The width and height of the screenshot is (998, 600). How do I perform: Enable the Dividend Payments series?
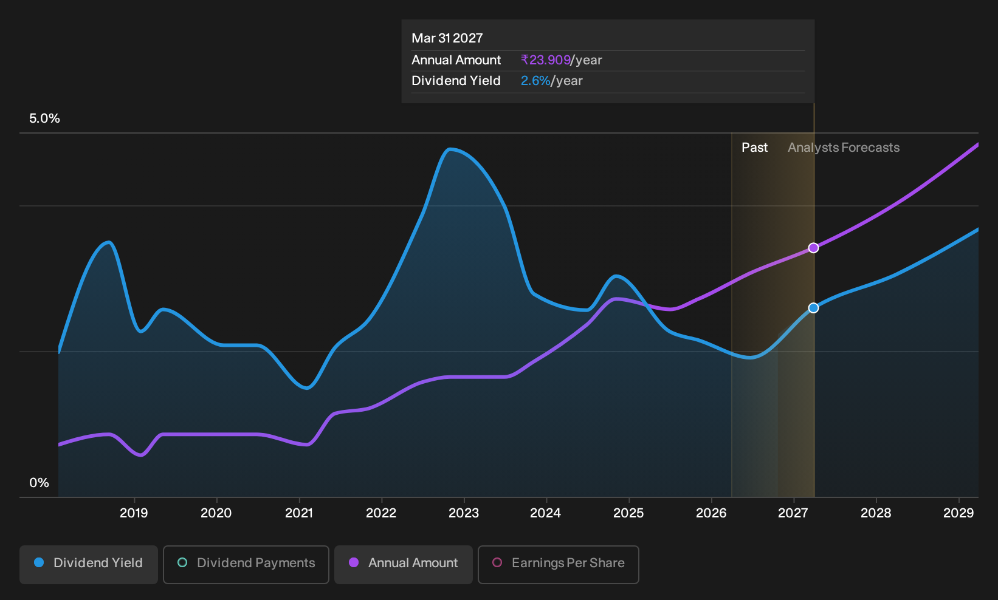[x=246, y=564]
